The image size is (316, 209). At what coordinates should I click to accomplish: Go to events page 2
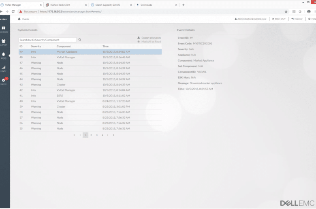[91, 135]
